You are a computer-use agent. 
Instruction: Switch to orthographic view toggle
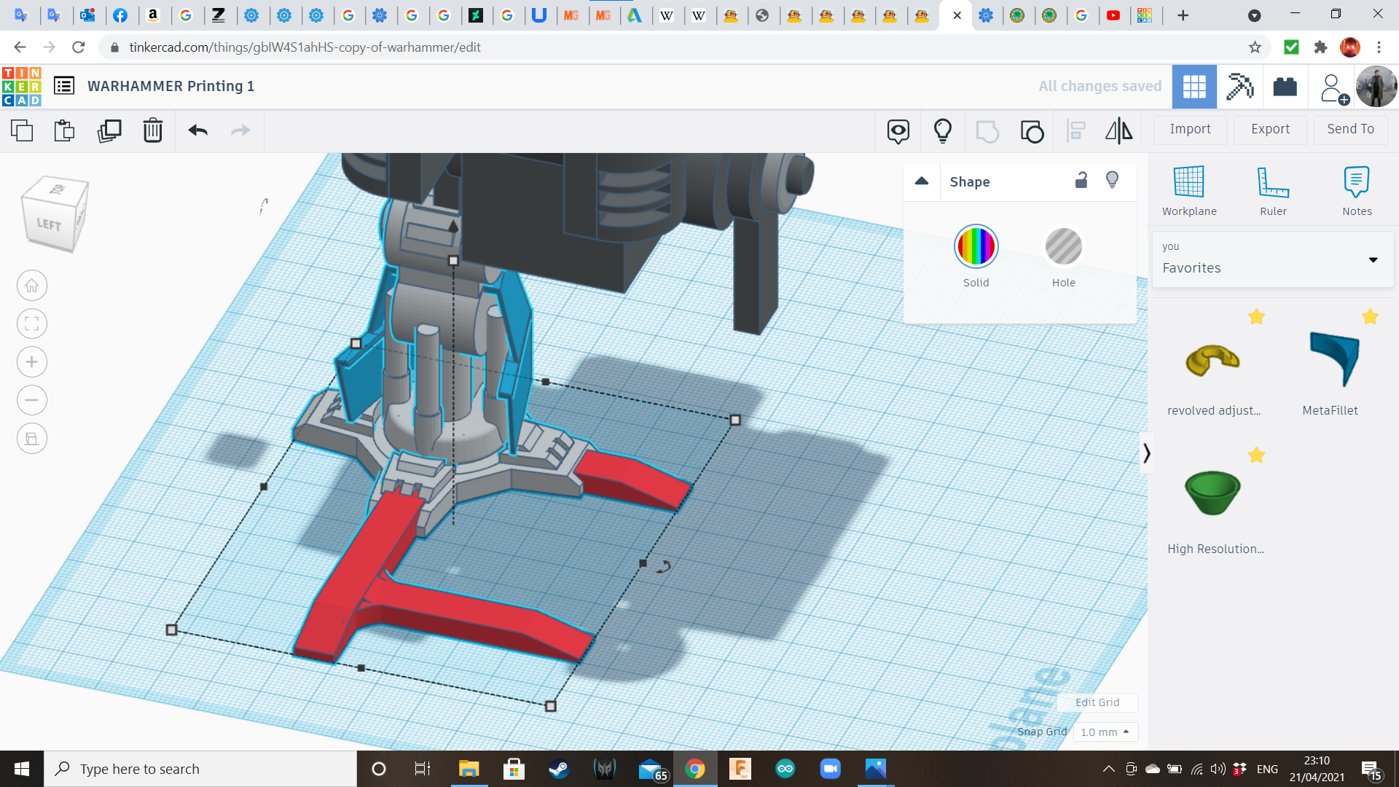[x=32, y=438]
